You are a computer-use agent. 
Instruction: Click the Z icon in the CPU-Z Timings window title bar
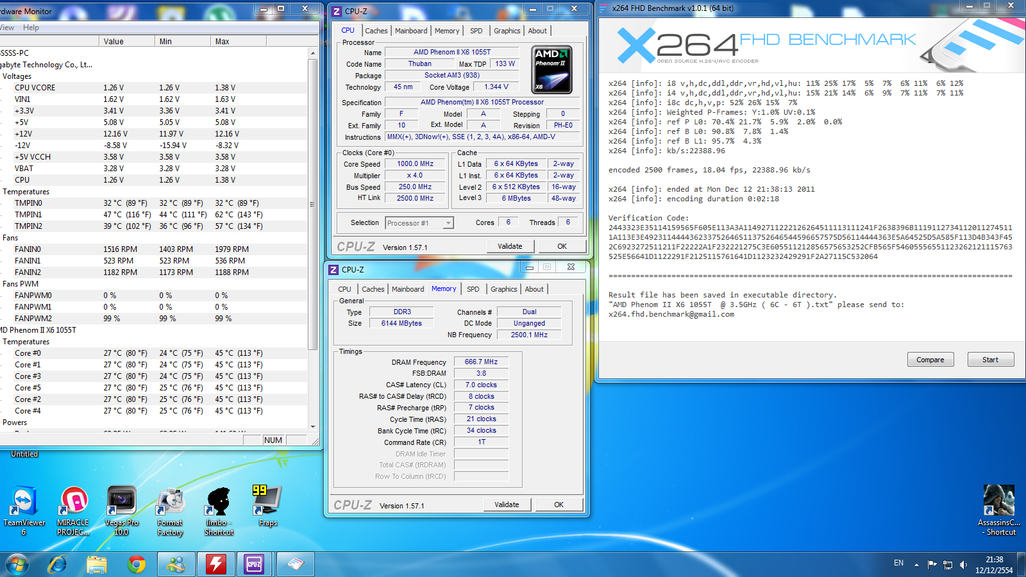[333, 270]
